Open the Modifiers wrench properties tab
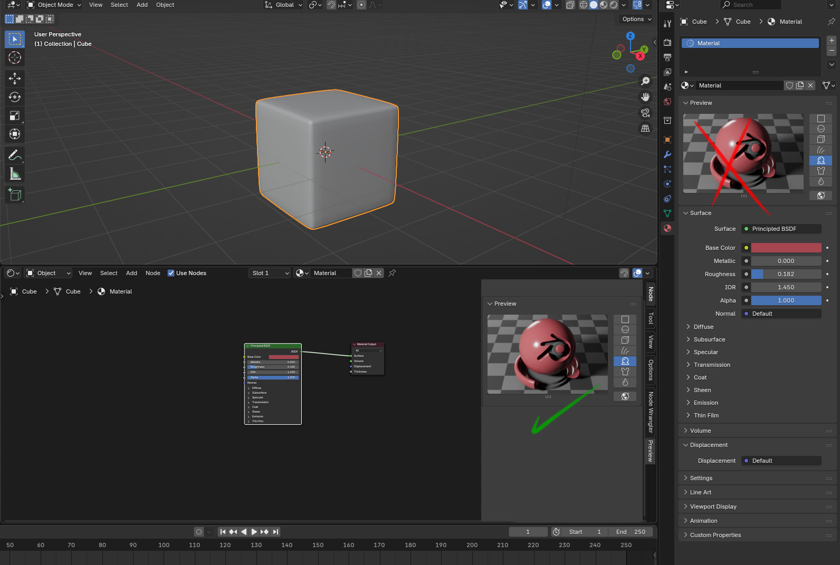 point(667,154)
